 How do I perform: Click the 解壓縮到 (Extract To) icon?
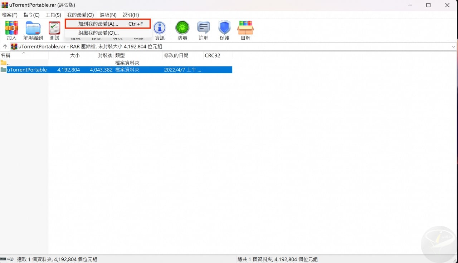coord(33,30)
